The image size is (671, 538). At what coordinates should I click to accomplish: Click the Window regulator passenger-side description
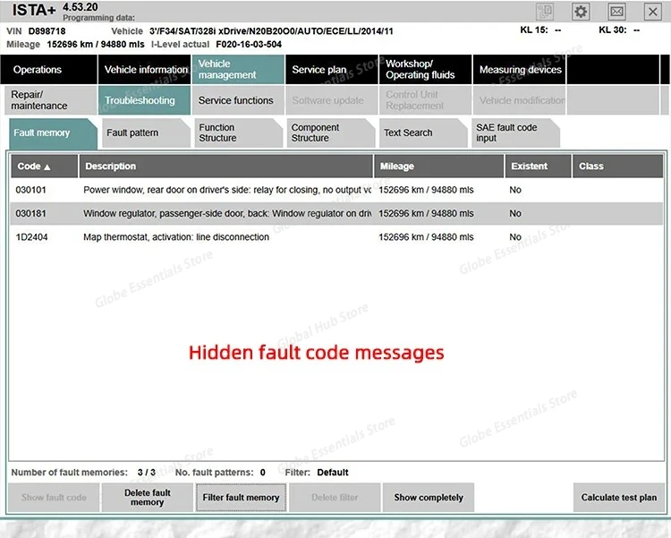point(227,213)
